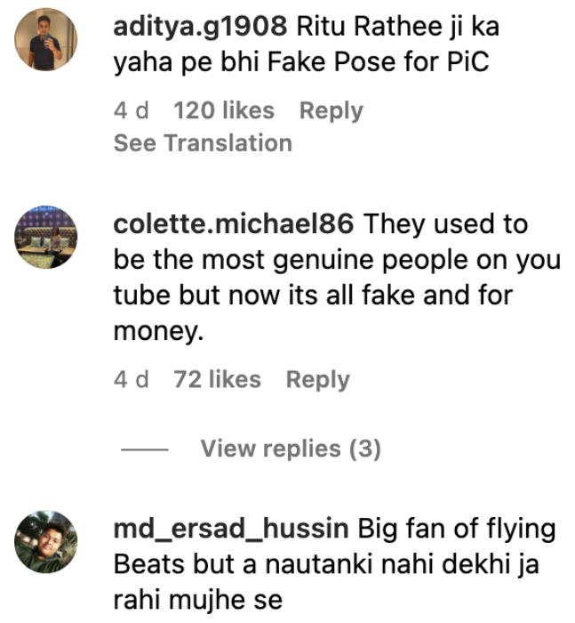Click the colette.michael86 username
This screenshot has height=623, width=575.
[x=233, y=224]
